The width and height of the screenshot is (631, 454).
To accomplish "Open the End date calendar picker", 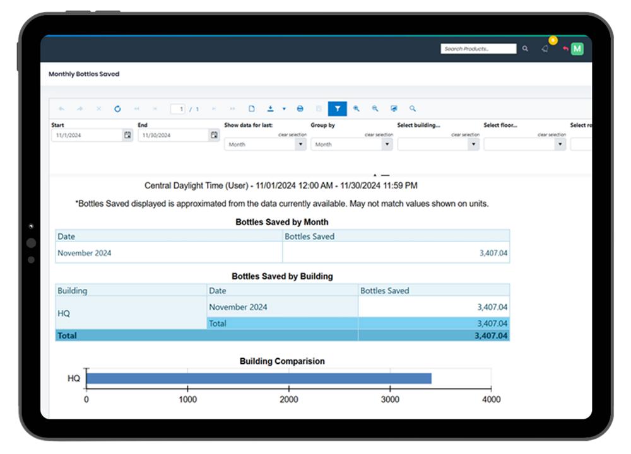I will pyautogui.click(x=214, y=134).
